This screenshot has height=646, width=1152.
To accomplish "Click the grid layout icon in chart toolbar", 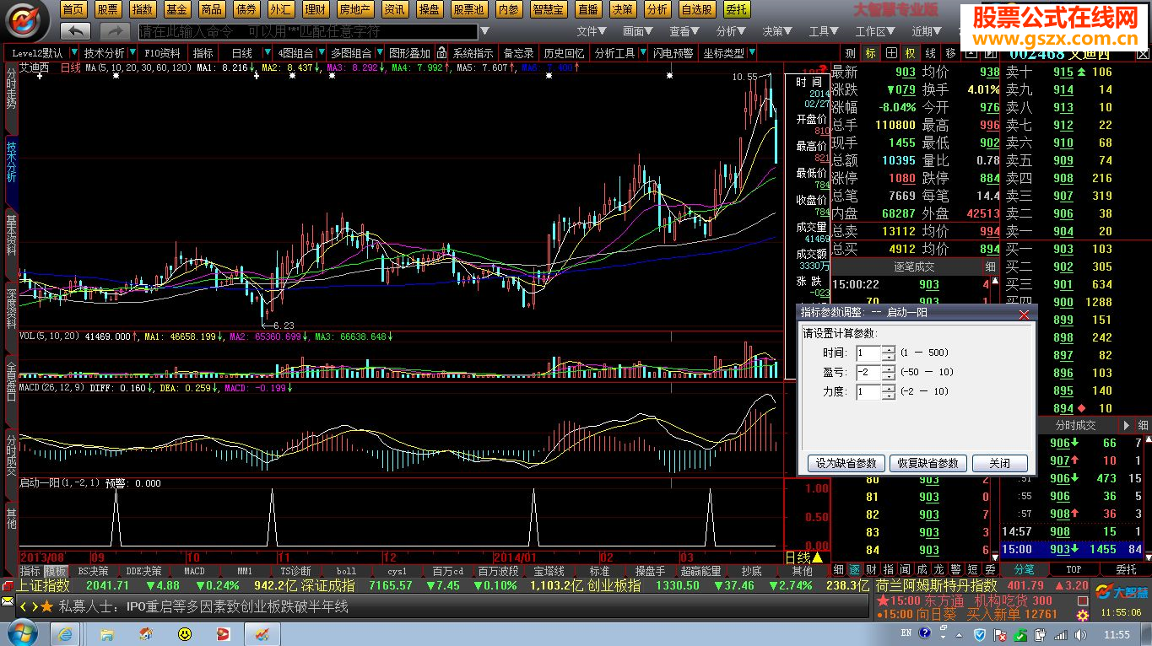I will 891,53.
